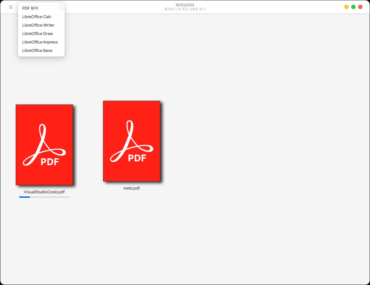Select LibreOffice Base option
Image resolution: width=370 pixels, height=285 pixels.
(x=37, y=50)
